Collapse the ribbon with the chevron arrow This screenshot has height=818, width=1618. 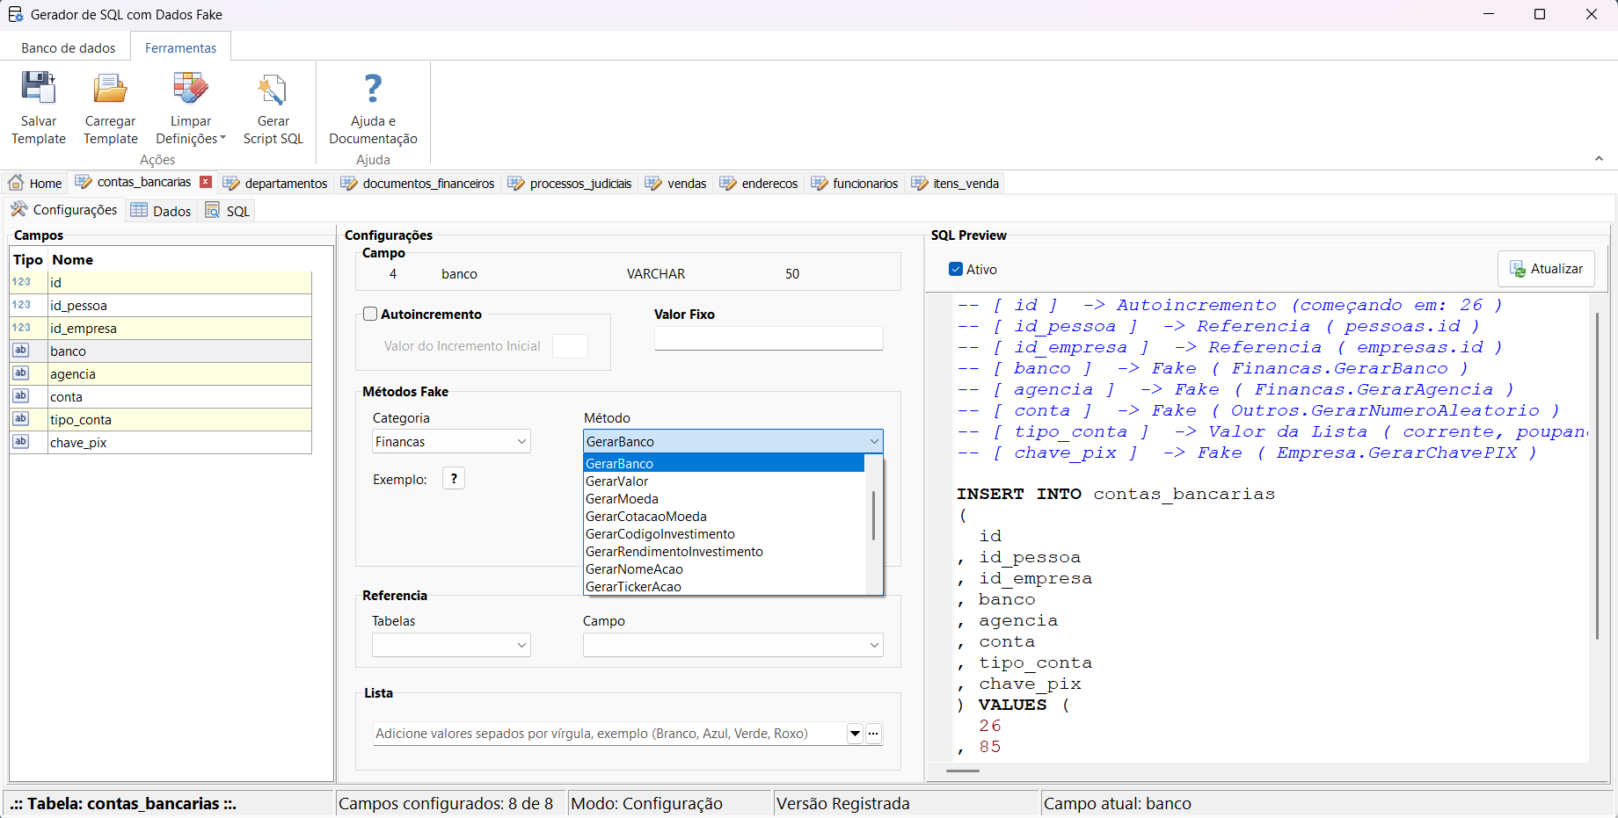coord(1599,159)
